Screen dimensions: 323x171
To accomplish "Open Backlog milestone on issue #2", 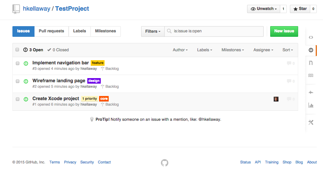I will coord(110,86).
